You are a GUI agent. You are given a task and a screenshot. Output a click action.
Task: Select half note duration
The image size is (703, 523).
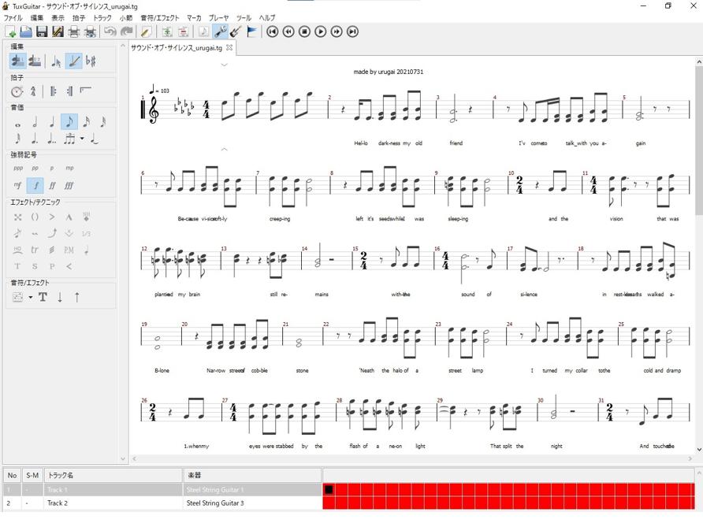[x=35, y=121]
